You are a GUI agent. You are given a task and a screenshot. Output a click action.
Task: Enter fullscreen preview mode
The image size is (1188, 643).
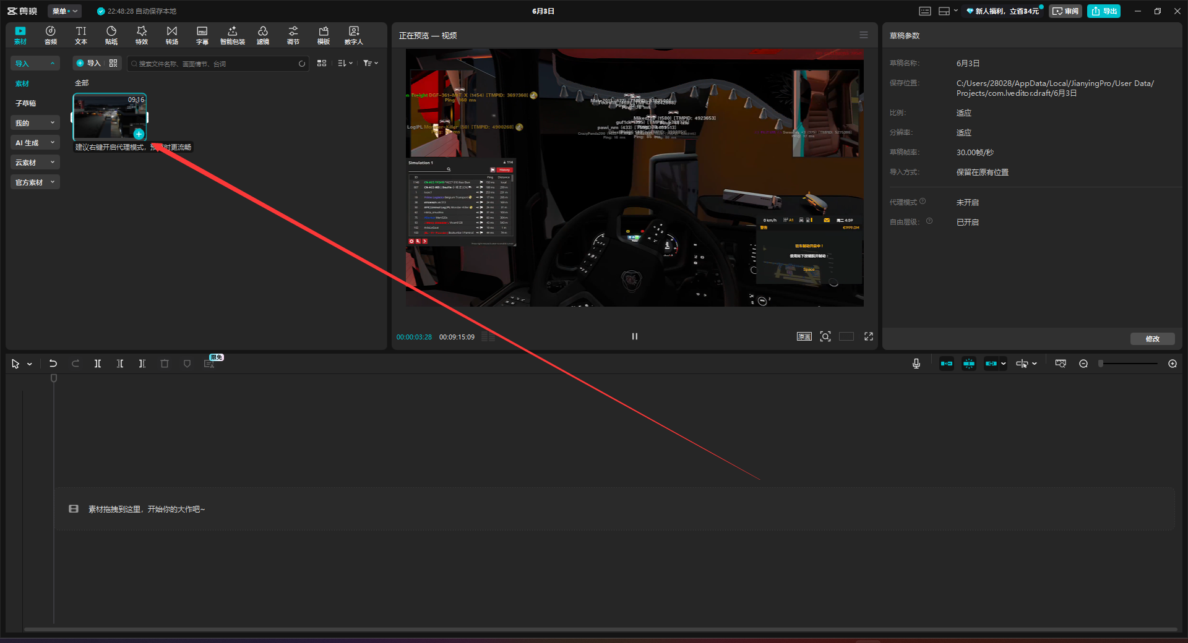click(x=869, y=336)
